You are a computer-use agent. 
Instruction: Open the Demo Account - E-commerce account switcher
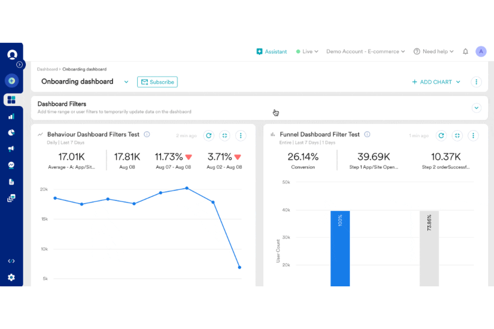365,51
